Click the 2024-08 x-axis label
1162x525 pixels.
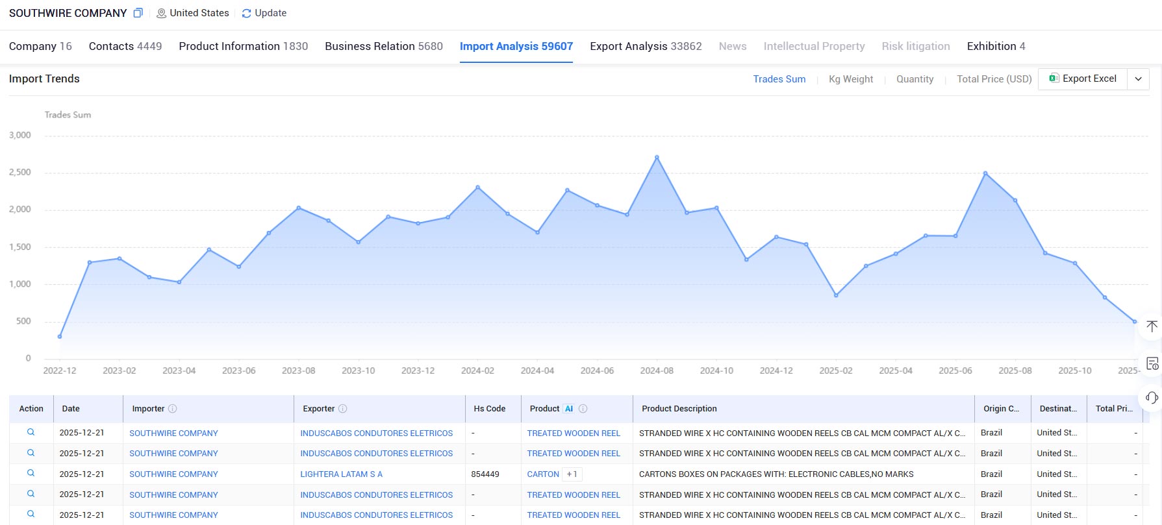coord(657,371)
